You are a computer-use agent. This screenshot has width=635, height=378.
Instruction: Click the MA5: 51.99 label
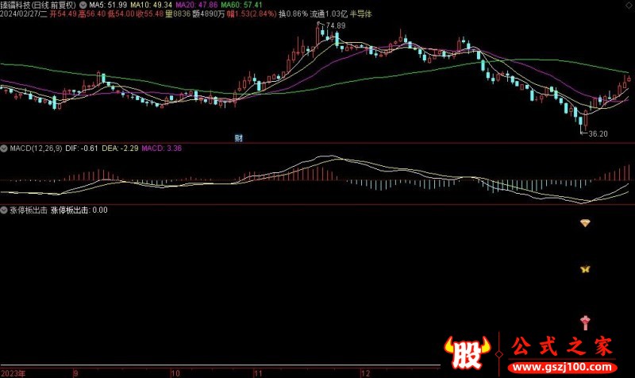pyautogui.click(x=108, y=5)
